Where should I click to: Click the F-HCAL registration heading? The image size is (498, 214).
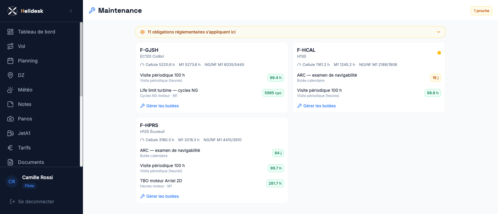306,50
